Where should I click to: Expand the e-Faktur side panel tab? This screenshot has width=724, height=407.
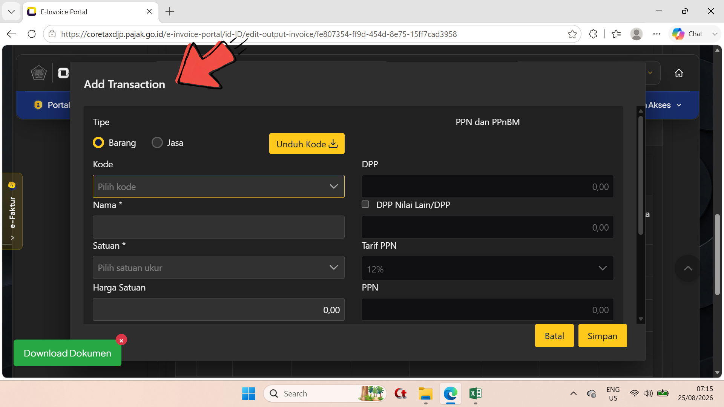coord(12,211)
